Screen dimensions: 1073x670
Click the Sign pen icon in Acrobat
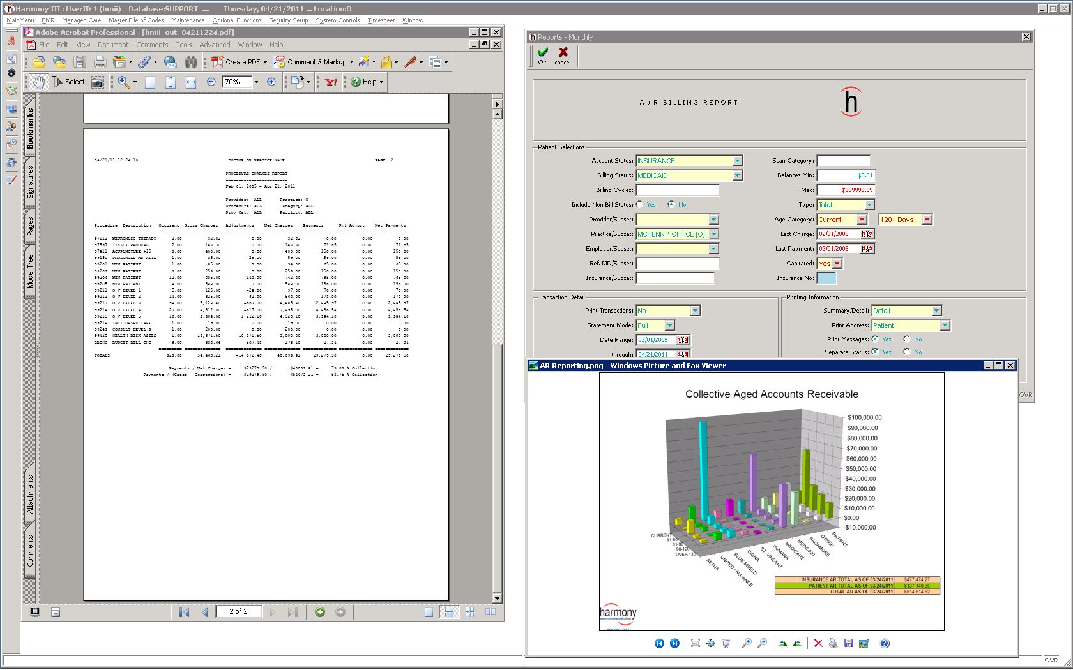[x=410, y=62]
